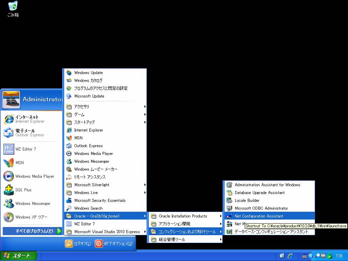The width and height of the screenshot is (348, 261).
Task: Click the Database Upgrade Assistant icon
Action: coord(229,193)
